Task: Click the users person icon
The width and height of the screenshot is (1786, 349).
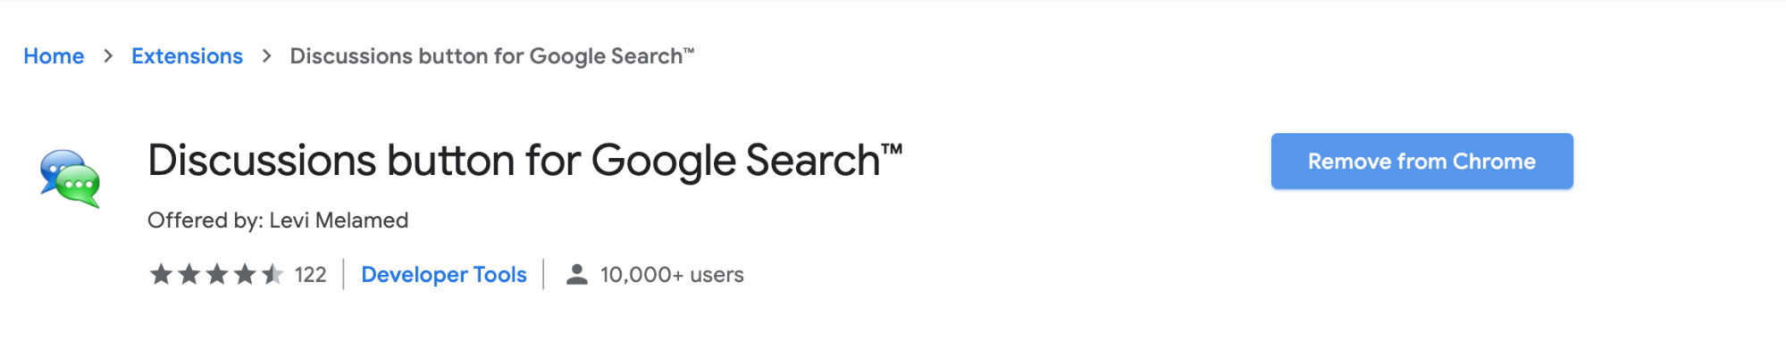Action: click(577, 275)
